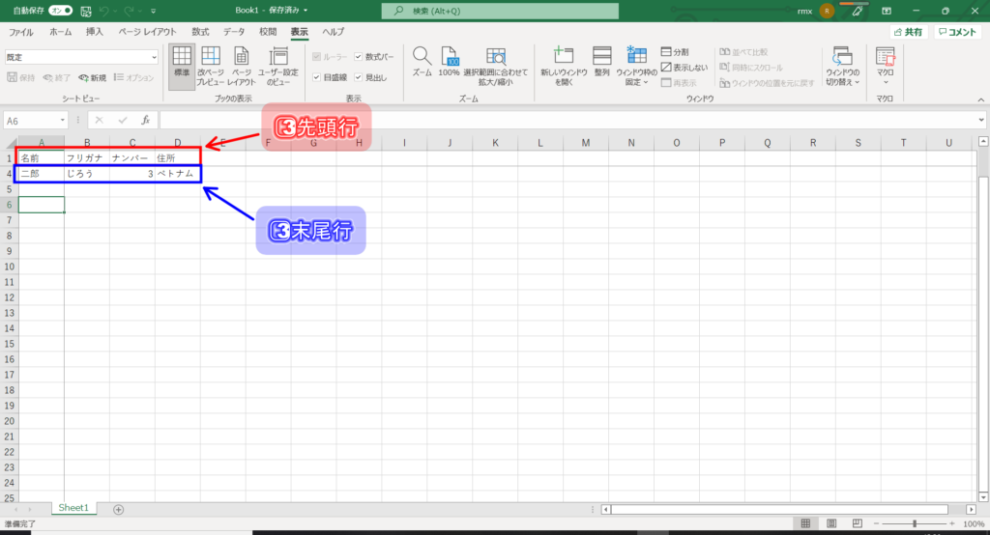This screenshot has height=535, width=990.
Task: Open the 数式 ribbon tab
Action: point(200,32)
